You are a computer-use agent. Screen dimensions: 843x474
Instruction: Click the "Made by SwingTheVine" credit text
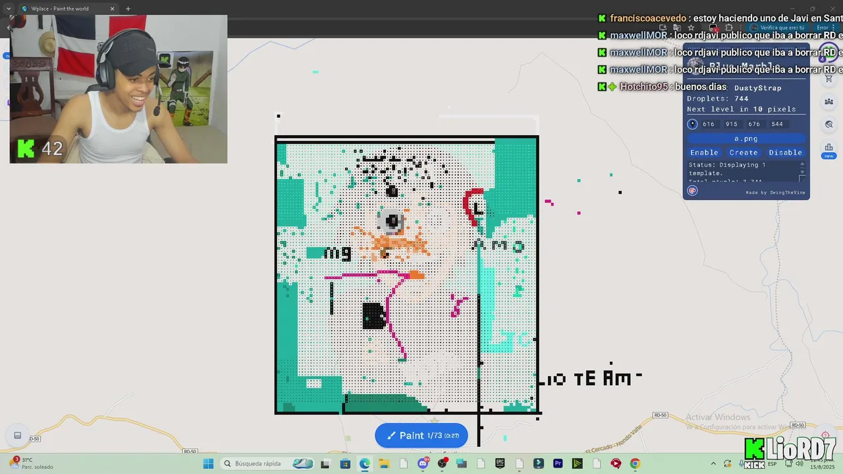(x=775, y=192)
